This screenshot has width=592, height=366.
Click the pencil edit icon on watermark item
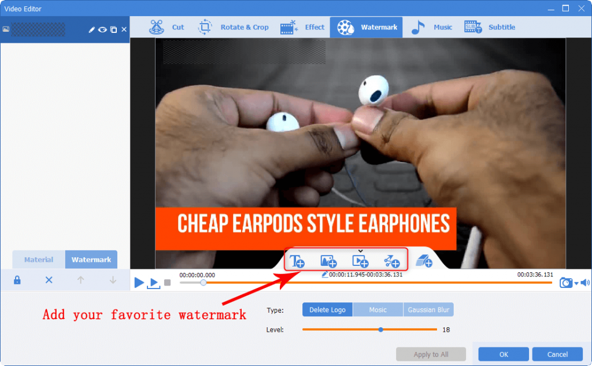pyautogui.click(x=91, y=29)
